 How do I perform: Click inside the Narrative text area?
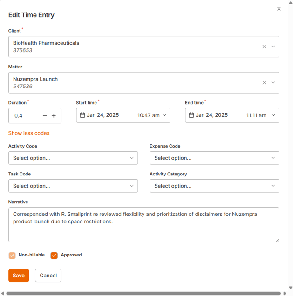143,228
